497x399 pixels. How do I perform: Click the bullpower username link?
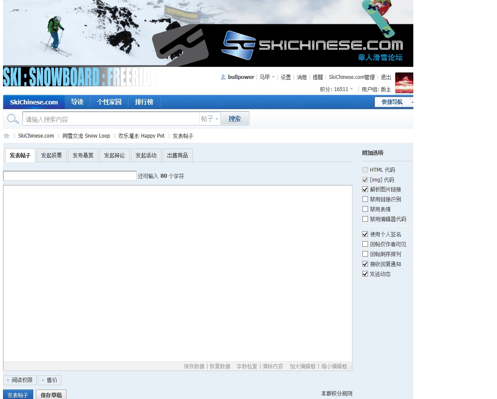pyautogui.click(x=241, y=77)
